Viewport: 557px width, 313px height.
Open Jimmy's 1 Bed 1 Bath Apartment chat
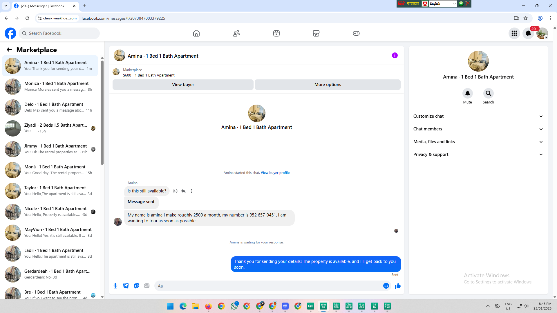(50, 149)
